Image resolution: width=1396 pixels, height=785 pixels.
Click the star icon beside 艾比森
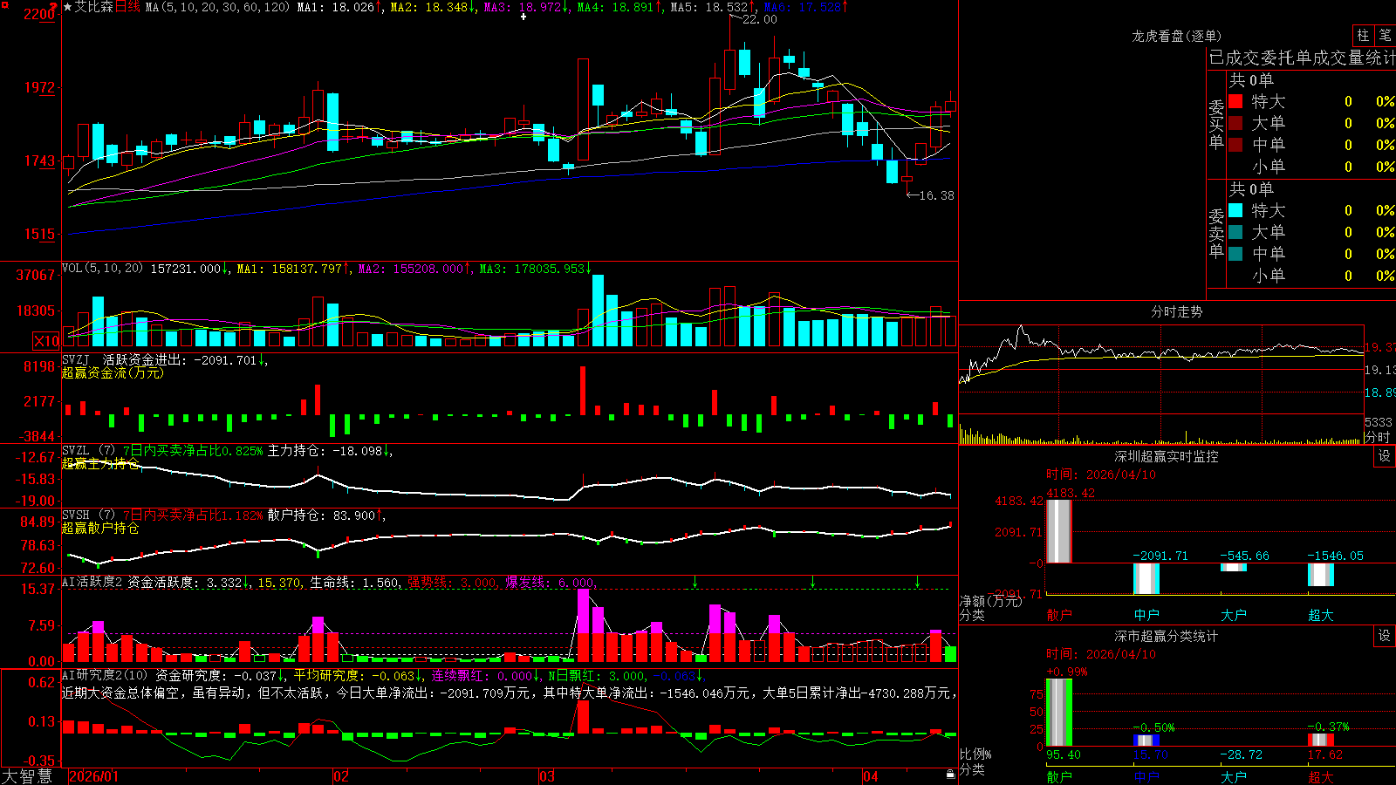tap(68, 7)
